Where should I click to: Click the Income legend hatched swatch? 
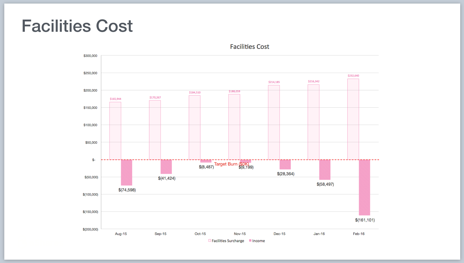(250, 241)
